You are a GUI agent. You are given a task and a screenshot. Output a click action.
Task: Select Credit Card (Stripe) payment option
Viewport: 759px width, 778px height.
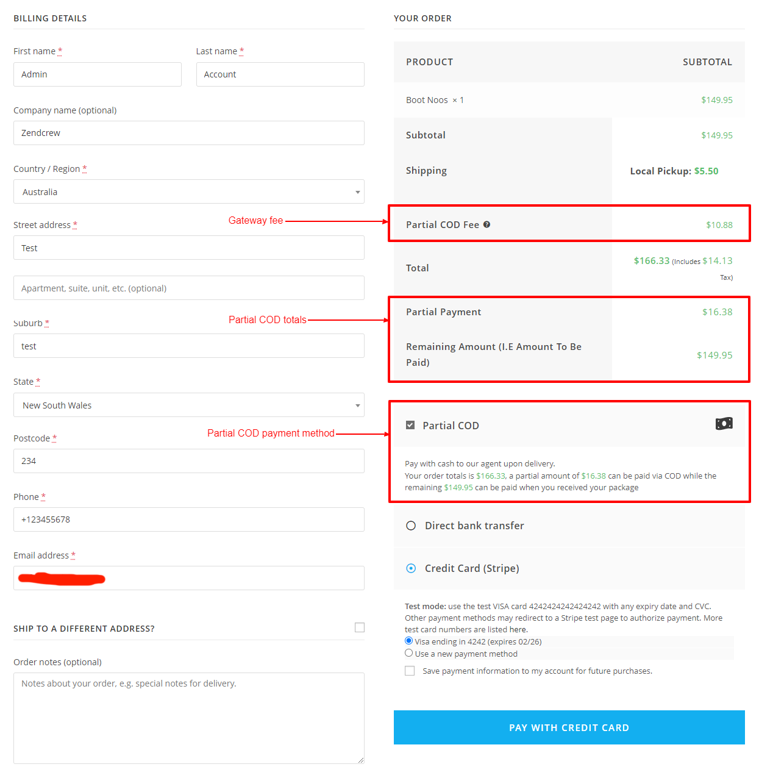(x=411, y=568)
